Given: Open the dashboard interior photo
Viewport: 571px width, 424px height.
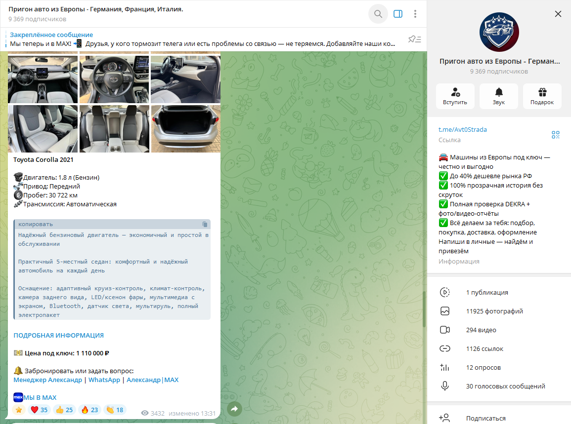Looking at the screenshot, I should coord(43,79).
